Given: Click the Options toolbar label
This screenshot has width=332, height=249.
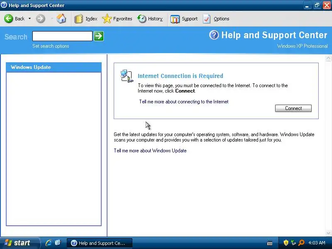Looking at the screenshot, I should (x=222, y=19).
